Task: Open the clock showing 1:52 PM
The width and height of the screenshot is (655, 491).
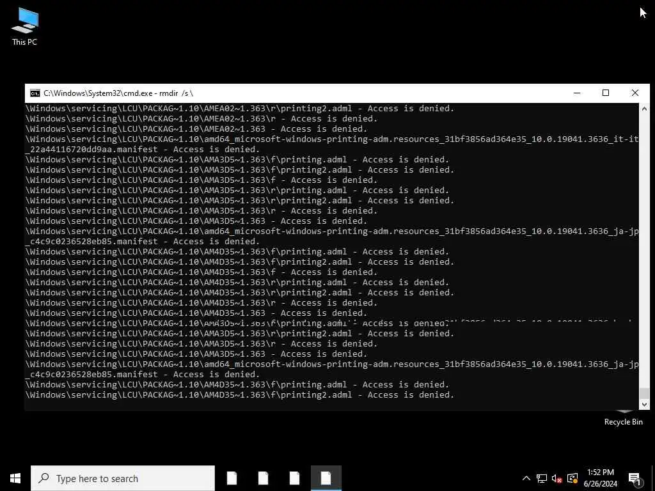Action: [x=600, y=478]
